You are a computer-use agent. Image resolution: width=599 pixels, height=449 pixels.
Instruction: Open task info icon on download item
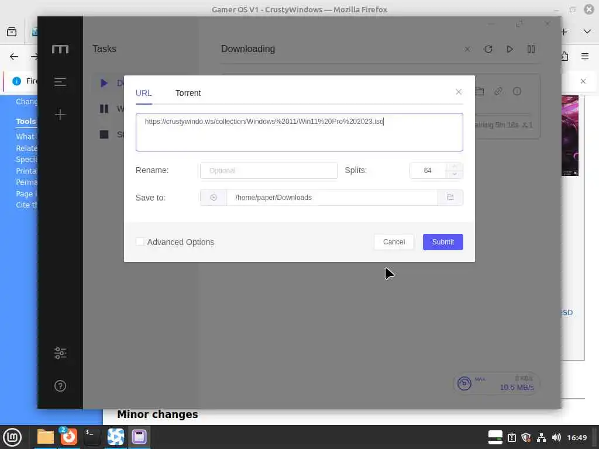coord(517,91)
